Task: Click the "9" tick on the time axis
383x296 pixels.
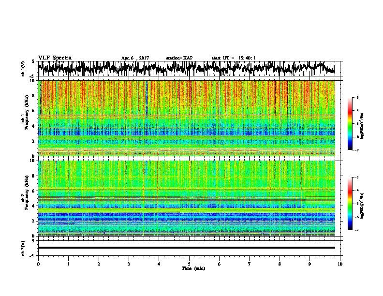Action: (x=309, y=264)
